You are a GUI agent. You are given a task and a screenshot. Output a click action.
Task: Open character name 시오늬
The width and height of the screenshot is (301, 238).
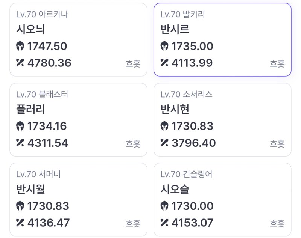point(31,29)
